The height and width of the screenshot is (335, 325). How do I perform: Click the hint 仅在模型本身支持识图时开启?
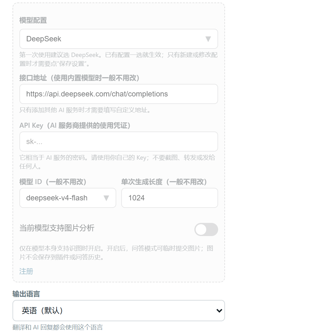click(116, 253)
